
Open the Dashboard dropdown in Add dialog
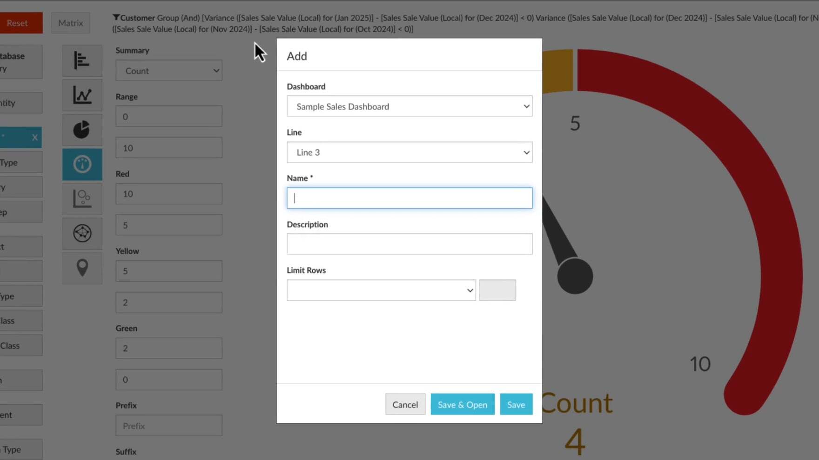(x=409, y=106)
